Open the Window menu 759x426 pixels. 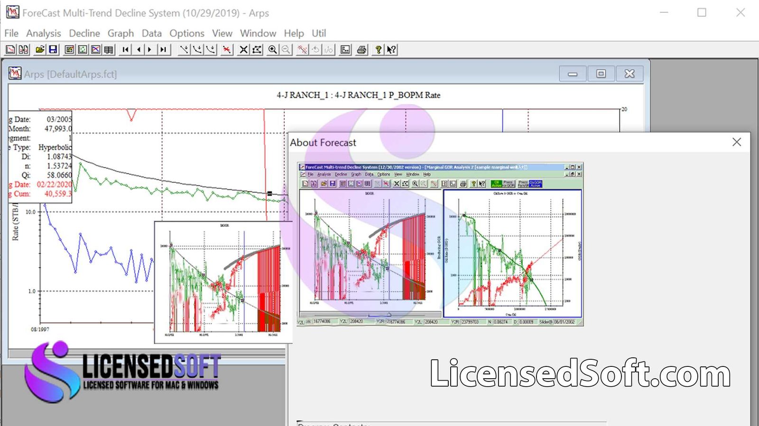pyautogui.click(x=258, y=33)
